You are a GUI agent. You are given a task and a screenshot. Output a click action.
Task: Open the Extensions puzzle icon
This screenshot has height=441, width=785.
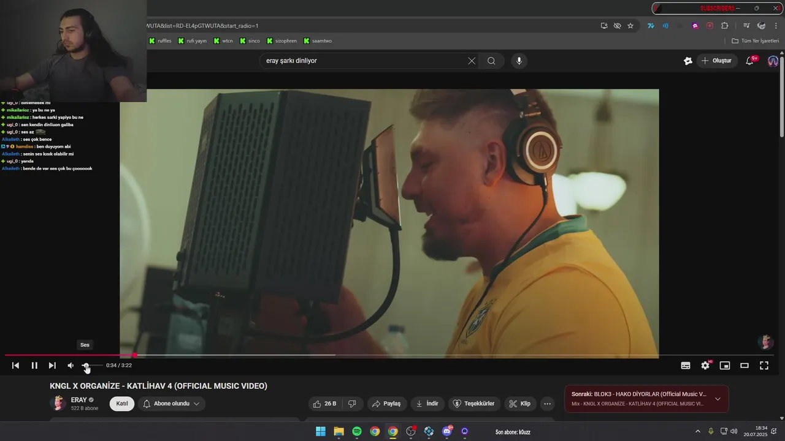pyautogui.click(x=724, y=26)
